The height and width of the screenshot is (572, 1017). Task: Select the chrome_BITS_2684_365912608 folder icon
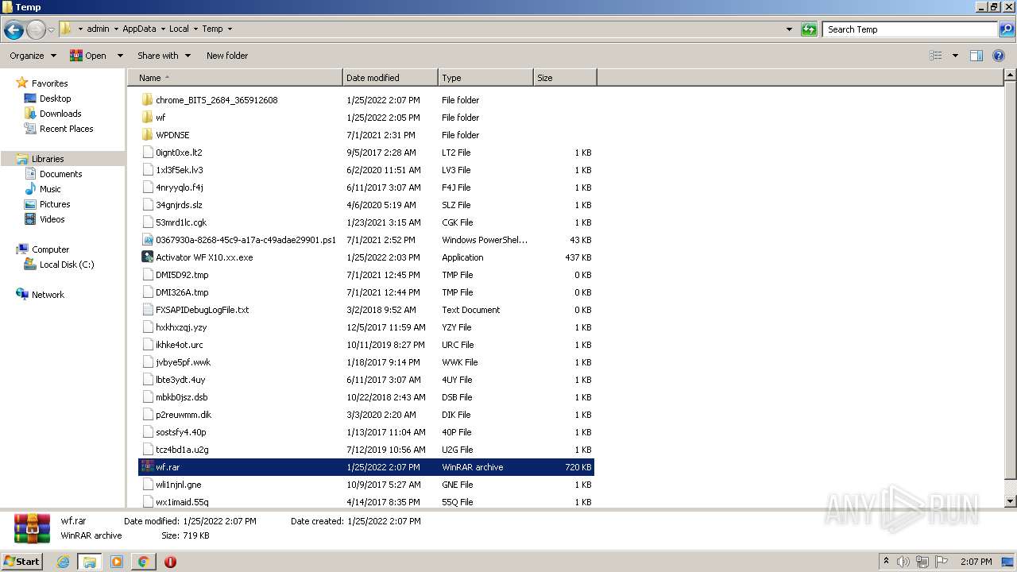(147, 100)
